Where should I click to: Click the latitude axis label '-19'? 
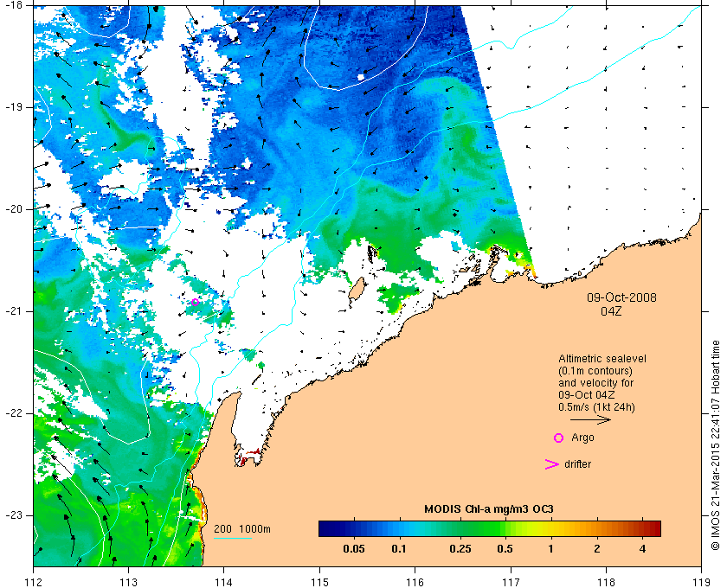[x=13, y=107]
